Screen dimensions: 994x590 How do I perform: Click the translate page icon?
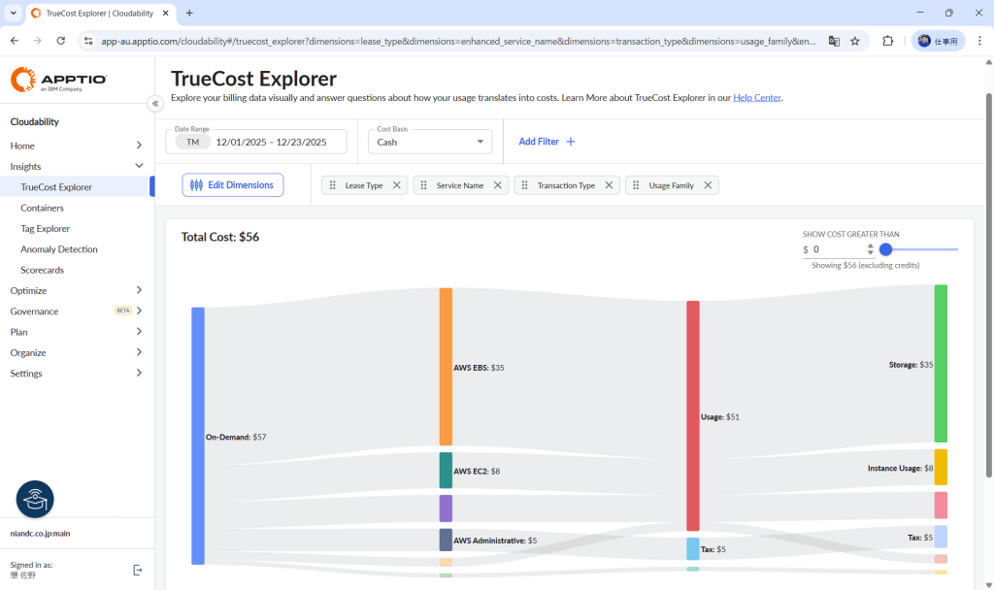point(834,41)
